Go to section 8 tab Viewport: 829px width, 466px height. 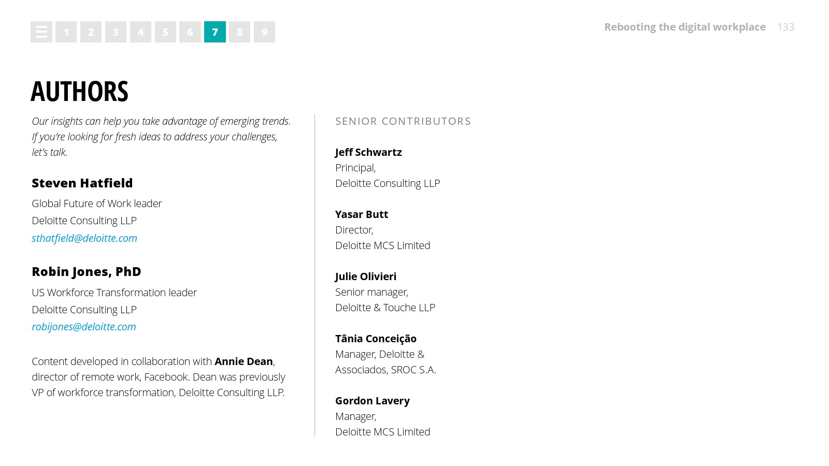tap(239, 32)
